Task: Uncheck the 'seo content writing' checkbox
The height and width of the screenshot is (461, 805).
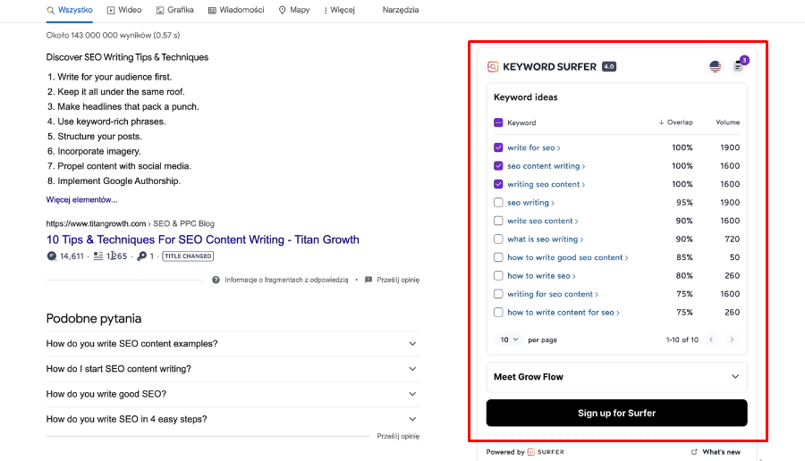Action: 498,165
